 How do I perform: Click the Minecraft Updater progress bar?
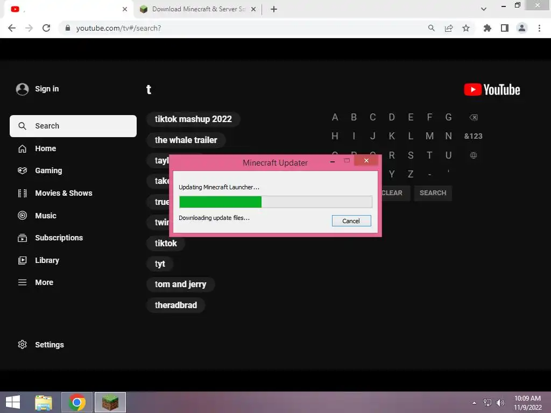tap(275, 202)
